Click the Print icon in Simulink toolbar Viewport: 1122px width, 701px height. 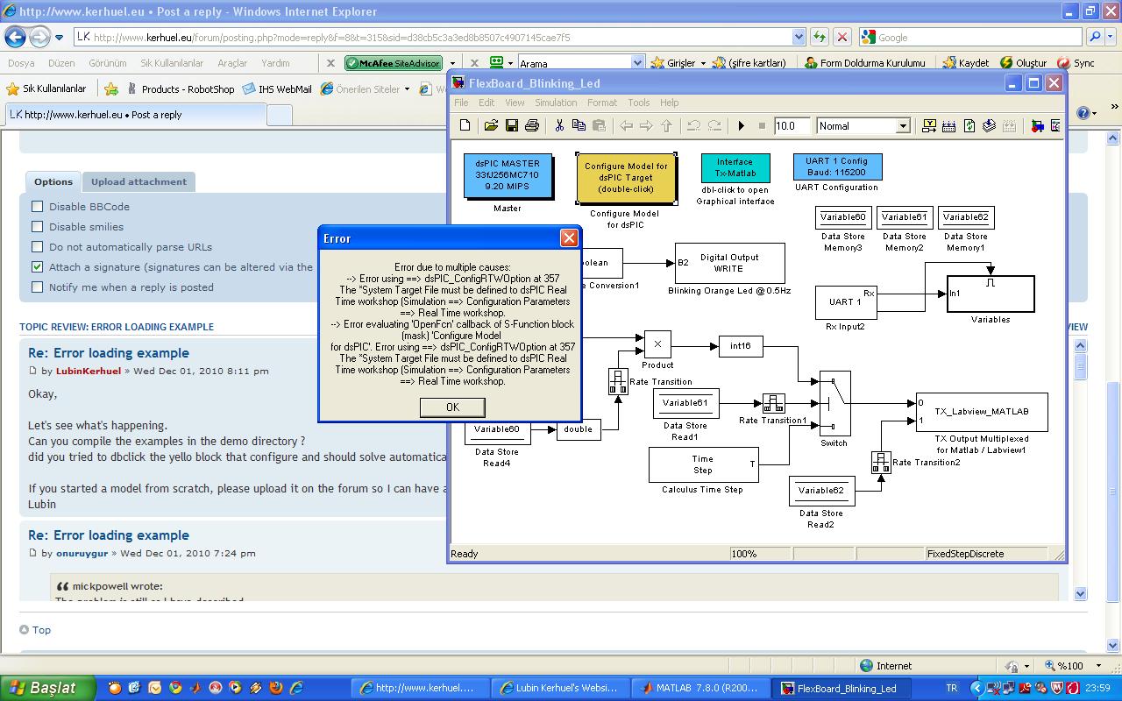tap(531, 126)
